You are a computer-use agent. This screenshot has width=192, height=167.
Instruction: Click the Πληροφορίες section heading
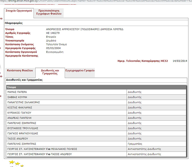pyautogui.click(x=14, y=23)
